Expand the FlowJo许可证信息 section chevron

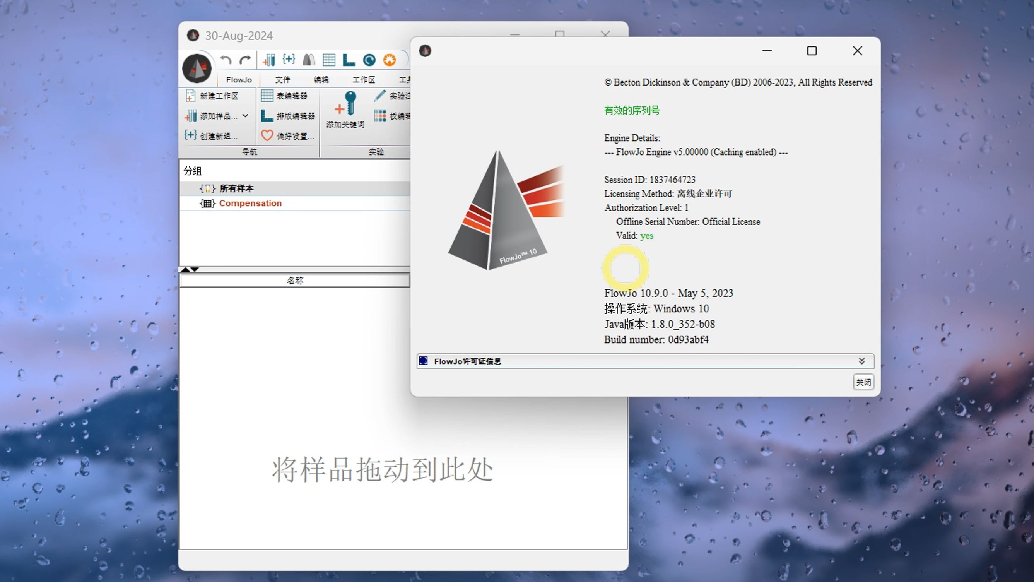click(861, 361)
